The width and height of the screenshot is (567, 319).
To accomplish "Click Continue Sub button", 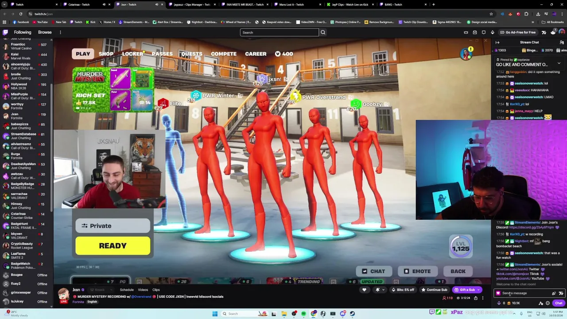I will pos(434,290).
